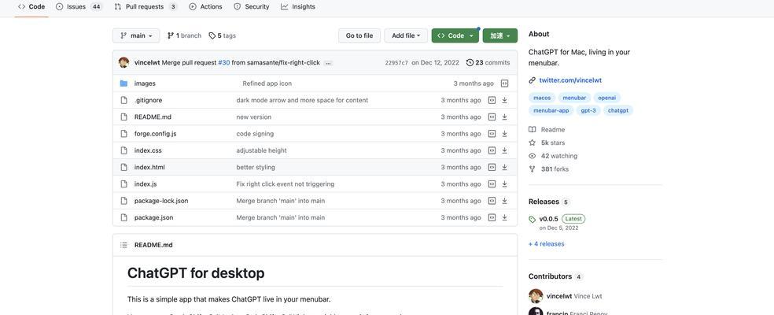Open the package-lock.json file
Screen dimensions: 774x315
[161, 202]
